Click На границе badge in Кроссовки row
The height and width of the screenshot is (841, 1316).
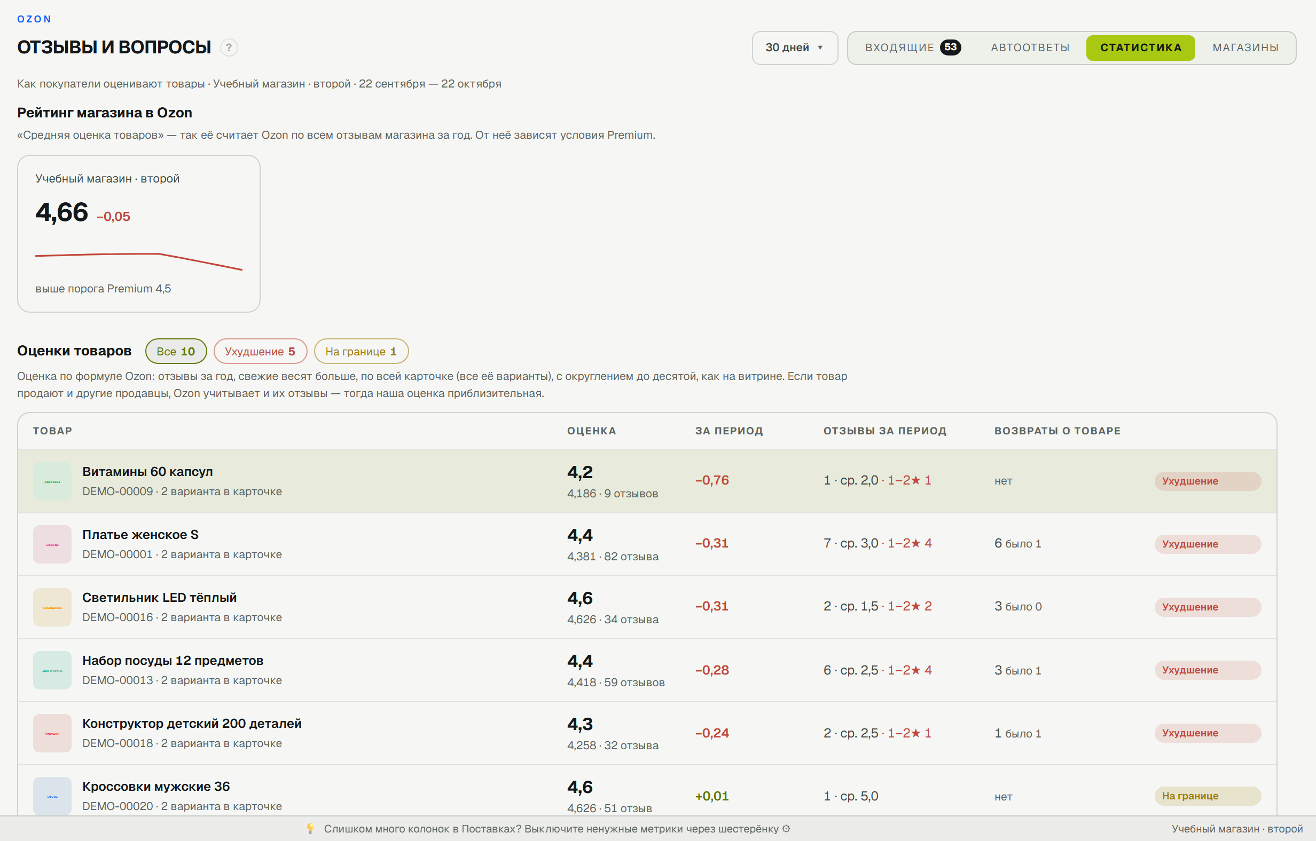point(1208,796)
